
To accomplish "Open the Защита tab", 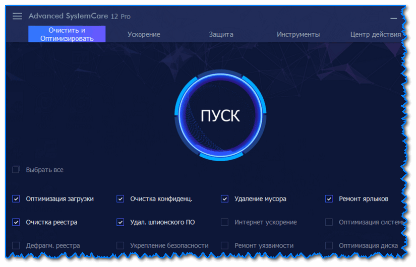I will pos(221,34).
